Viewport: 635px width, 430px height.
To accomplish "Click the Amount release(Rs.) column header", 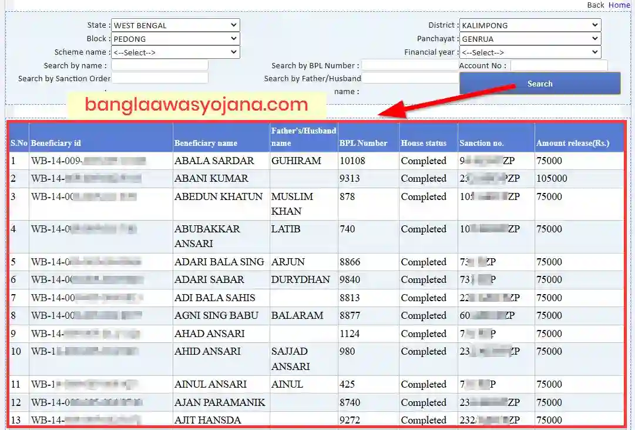I will (573, 143).
